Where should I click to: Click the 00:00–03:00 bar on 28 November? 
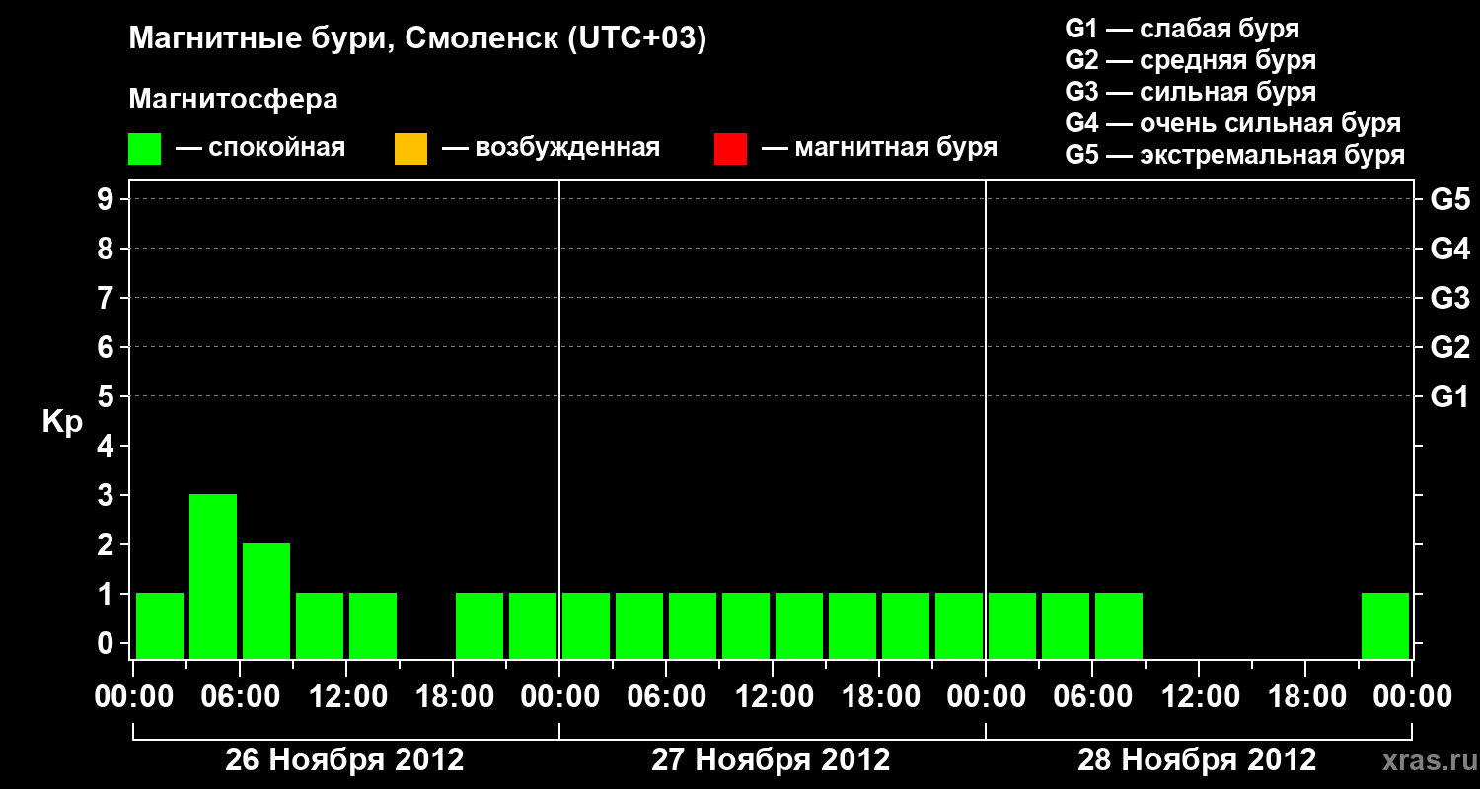1012,625
